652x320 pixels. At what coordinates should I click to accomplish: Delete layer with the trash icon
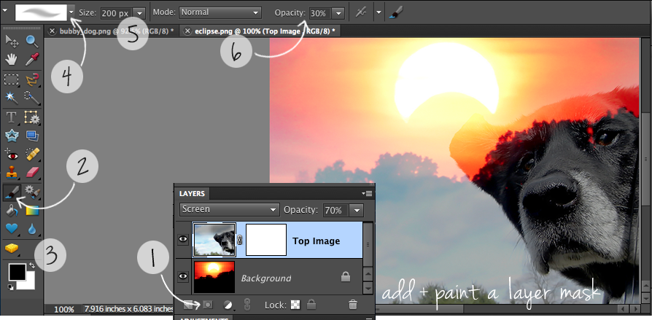pos(353,305)
